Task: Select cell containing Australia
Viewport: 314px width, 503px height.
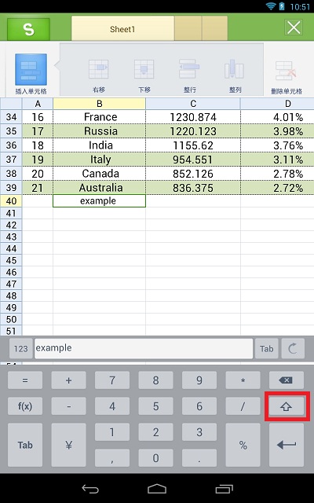Action: 100,188
